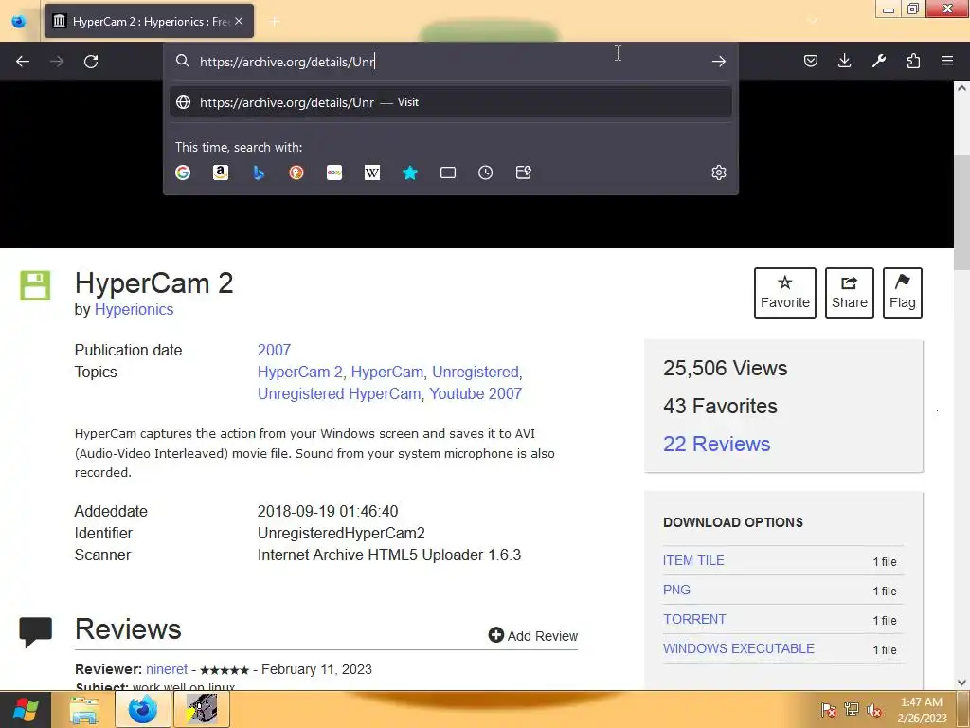Search with Wikipedia one-off icon
Viewport: 970px width, 728px height.
click(x=371, y=173)
